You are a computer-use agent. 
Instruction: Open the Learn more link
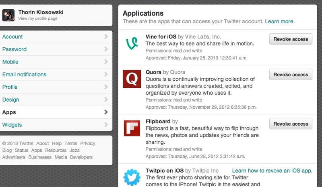pyautogui.click(x=279, y=22)
